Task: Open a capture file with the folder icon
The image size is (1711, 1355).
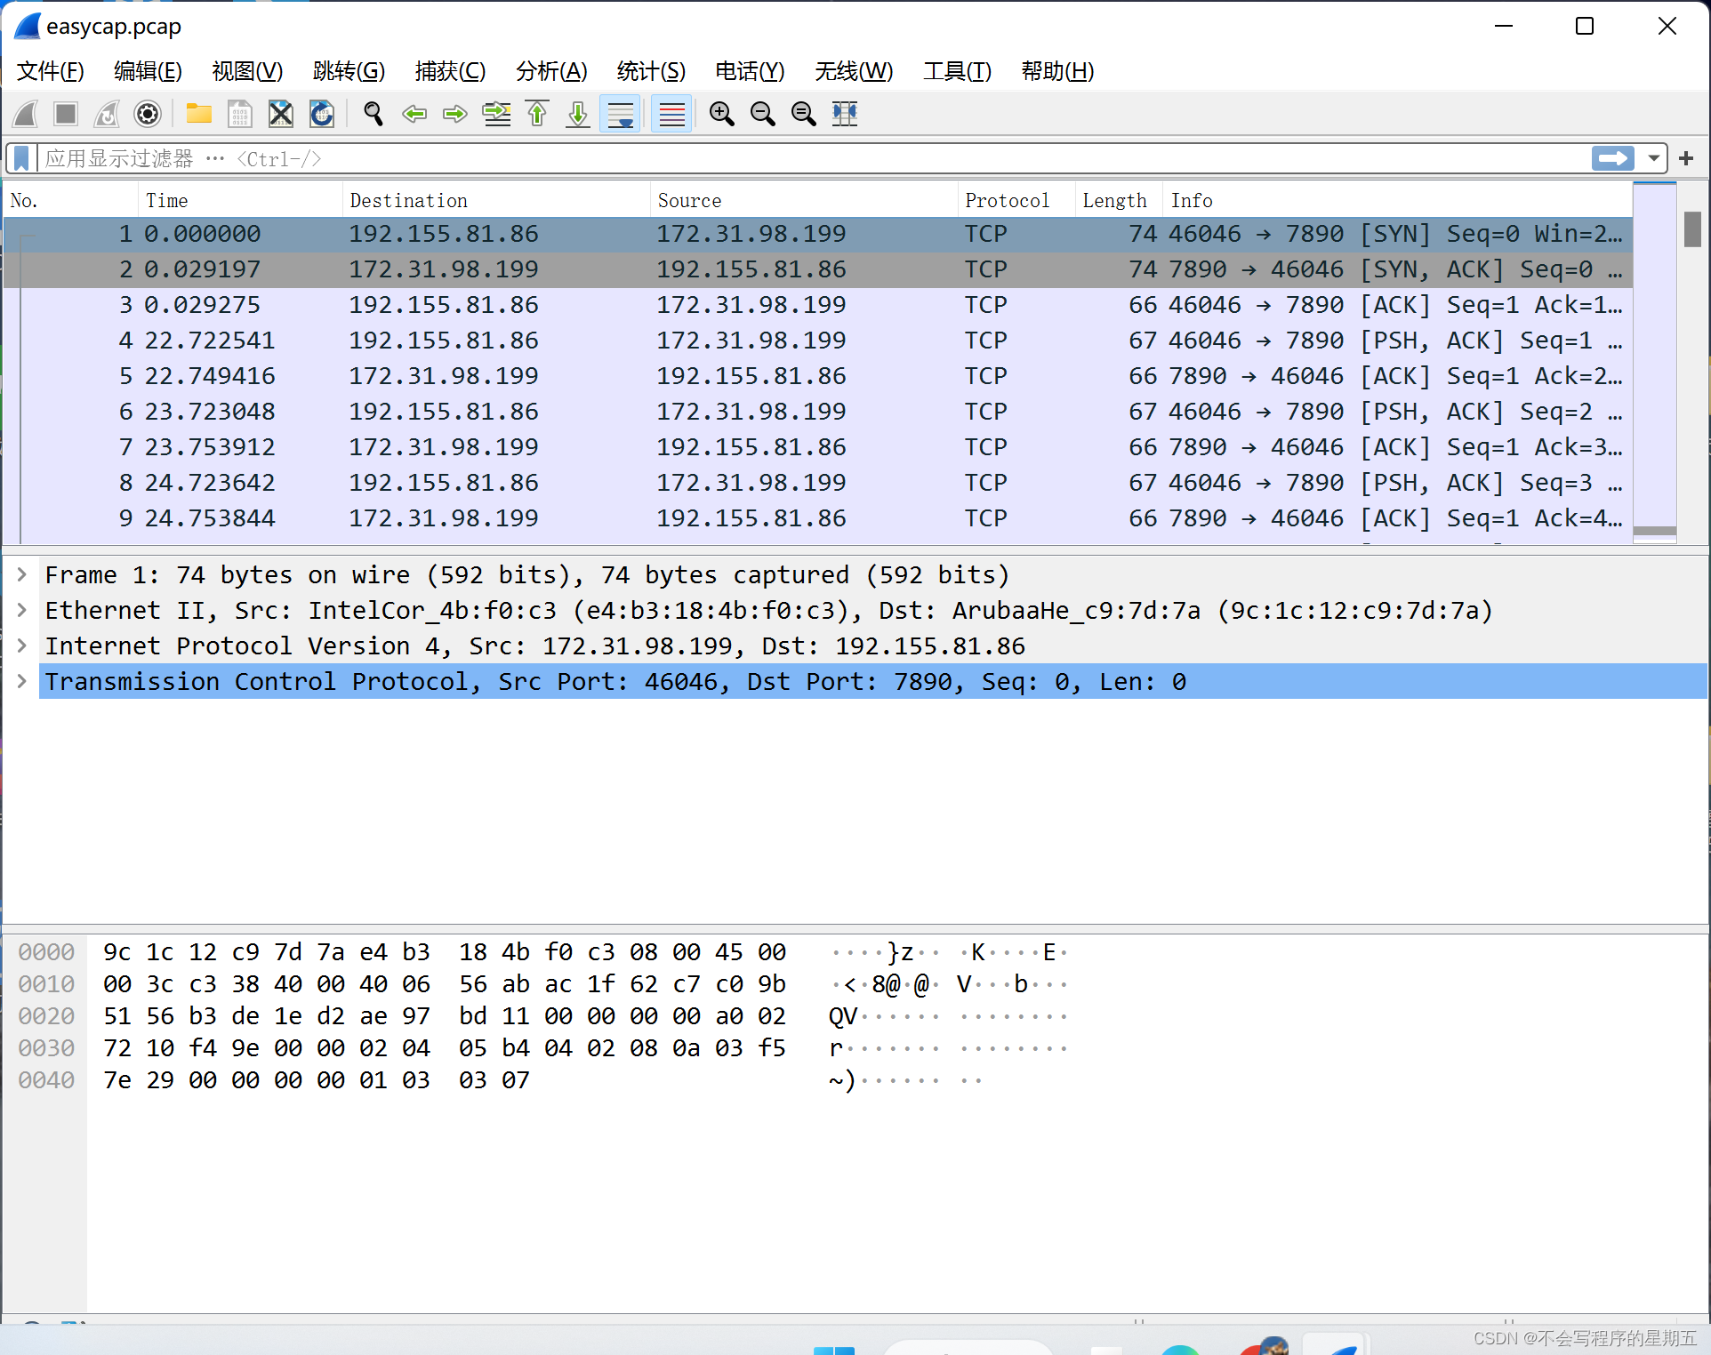Action: tap(197, 114)
